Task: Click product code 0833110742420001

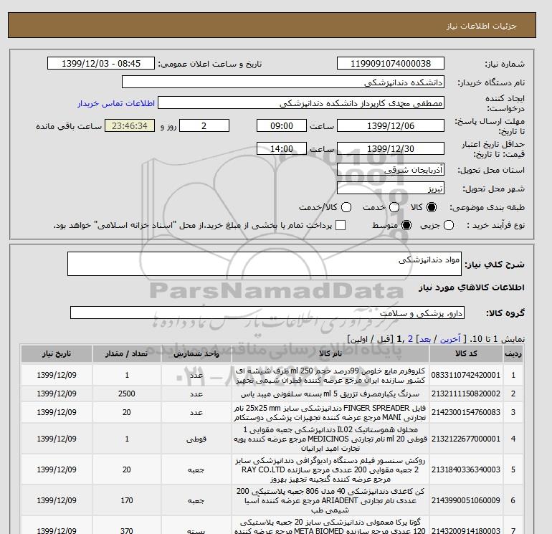Action: (466, 375)
